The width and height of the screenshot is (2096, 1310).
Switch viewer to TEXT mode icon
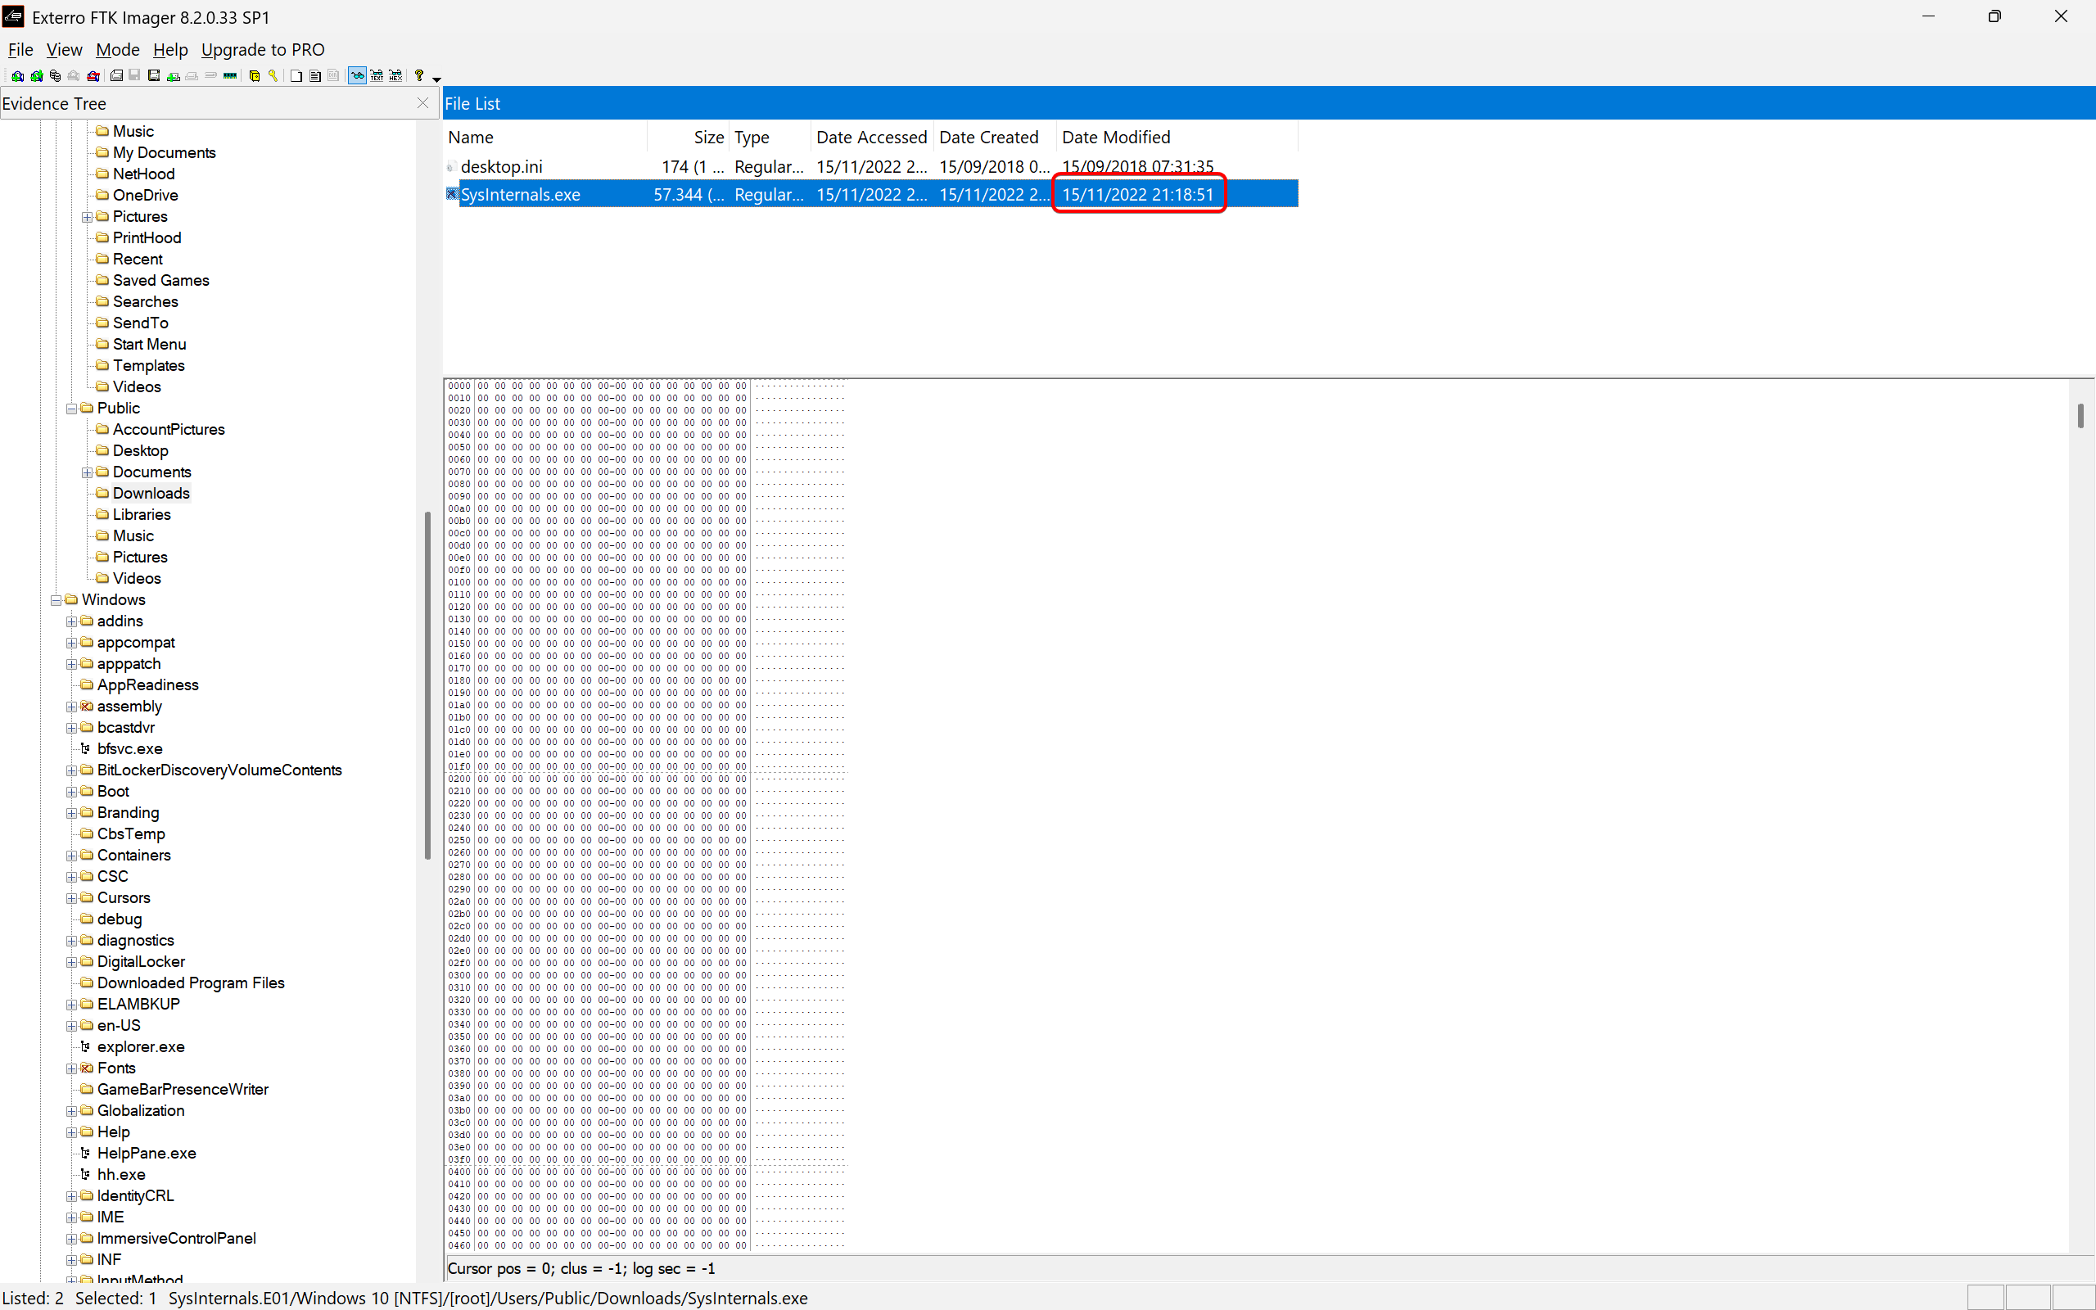(x=377, y=76)
